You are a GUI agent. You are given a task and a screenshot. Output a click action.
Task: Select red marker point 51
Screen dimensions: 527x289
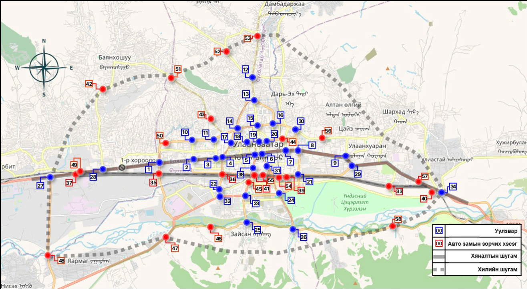(x=171, y=78)
